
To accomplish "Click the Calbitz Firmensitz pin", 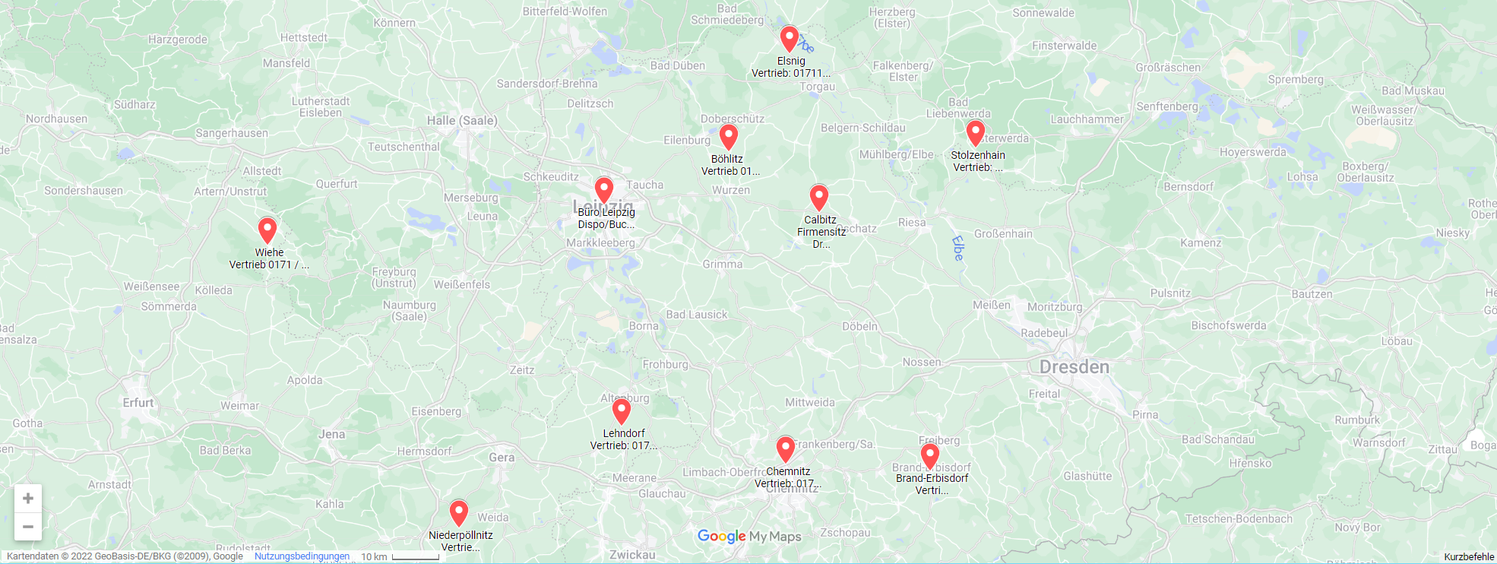I will [x=818, y=198].
